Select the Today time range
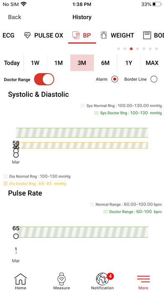164x291 pixels. coord(12,63)
